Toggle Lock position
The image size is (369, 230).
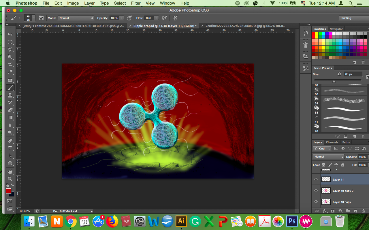336,165
